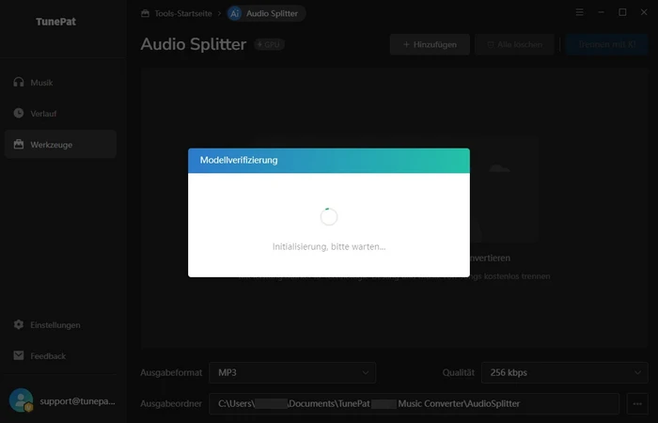
Task: Go back to Tools-Startseite breadcrumb
Action: pos(183,13)
